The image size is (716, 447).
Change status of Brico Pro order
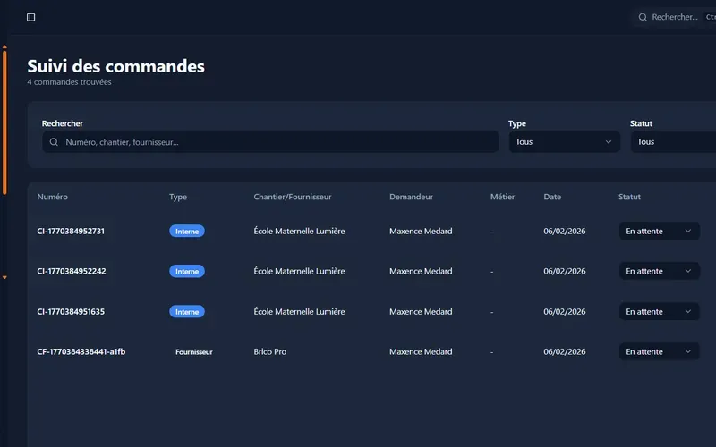click(x=659, y=351)
